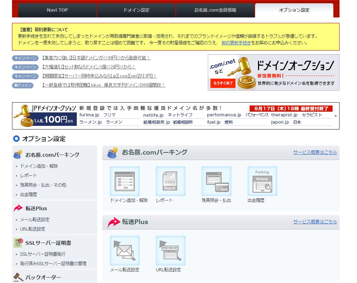
Task: Select sidebar 出金履歴 item
Action: (28, 195)
